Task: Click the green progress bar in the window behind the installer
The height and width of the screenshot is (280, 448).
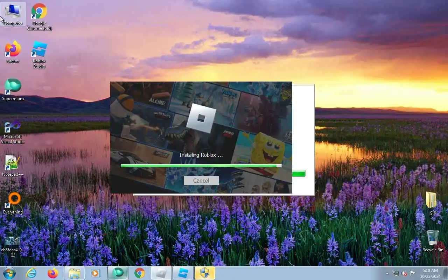Action: [x=299, y=173]
